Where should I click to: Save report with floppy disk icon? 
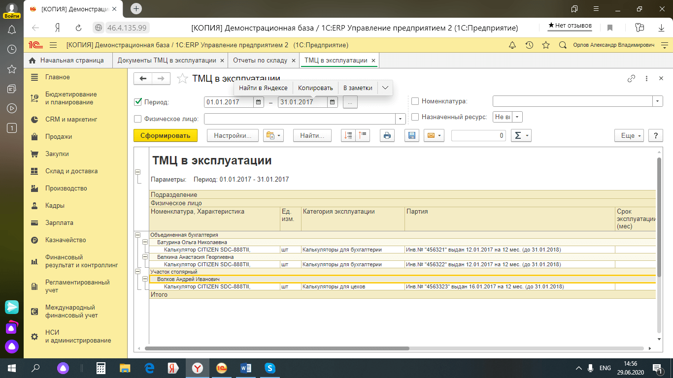click(411, 135)
